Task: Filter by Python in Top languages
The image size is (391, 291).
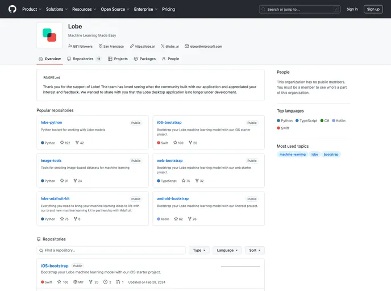Action: pos(285,120)
